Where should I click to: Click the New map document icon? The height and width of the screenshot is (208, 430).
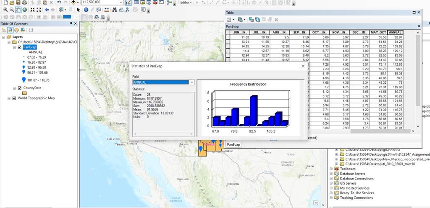(x=6, y=3)
